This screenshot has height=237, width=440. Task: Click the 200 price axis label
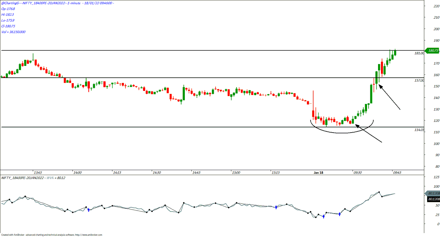[x=436, y=29]
